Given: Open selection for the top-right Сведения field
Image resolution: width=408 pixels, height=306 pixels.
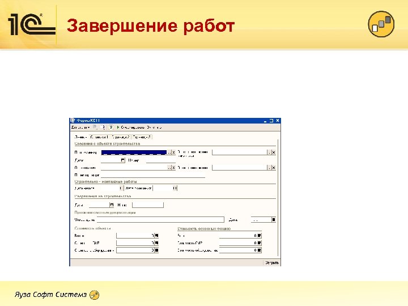Looking at the screenshot, I should pos(269,152).
